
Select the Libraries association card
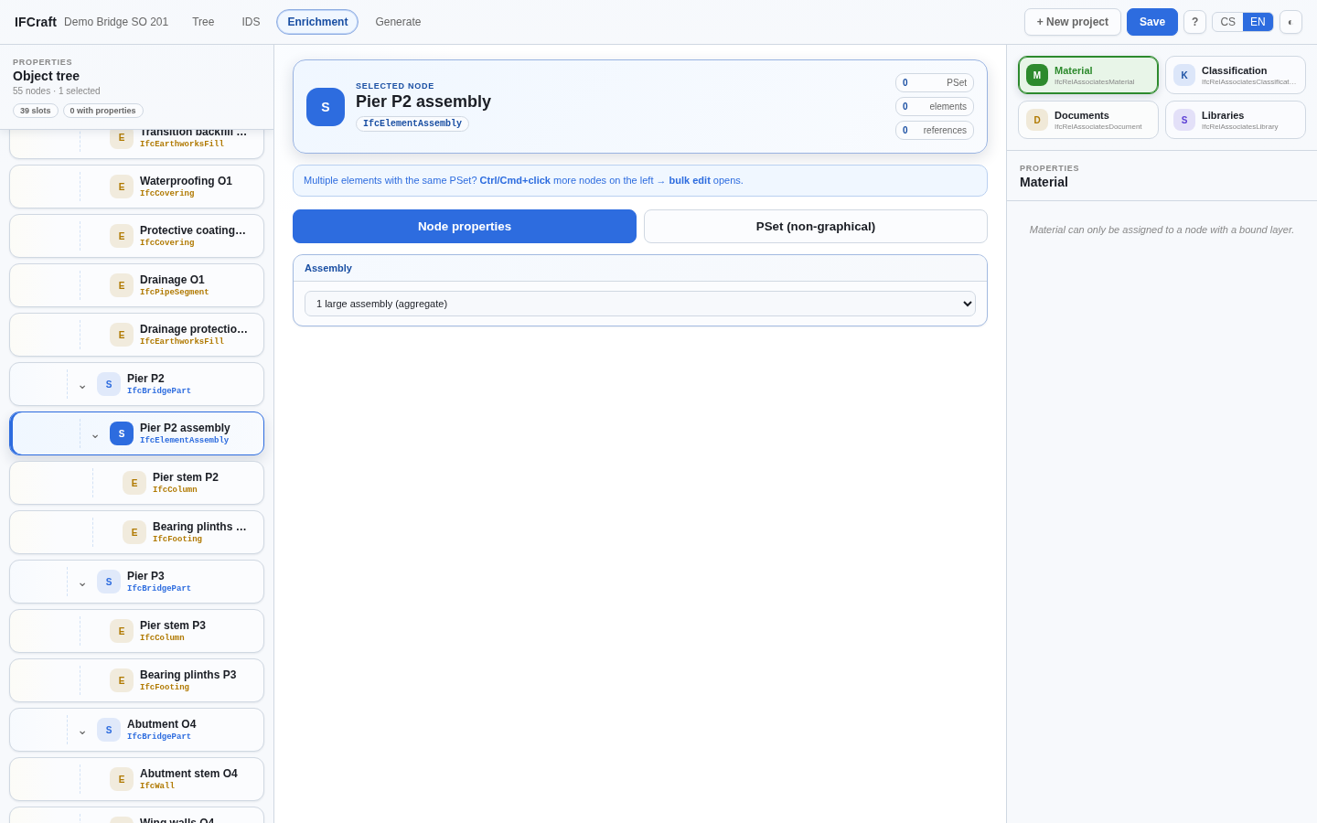click(x=1236, y=120)
